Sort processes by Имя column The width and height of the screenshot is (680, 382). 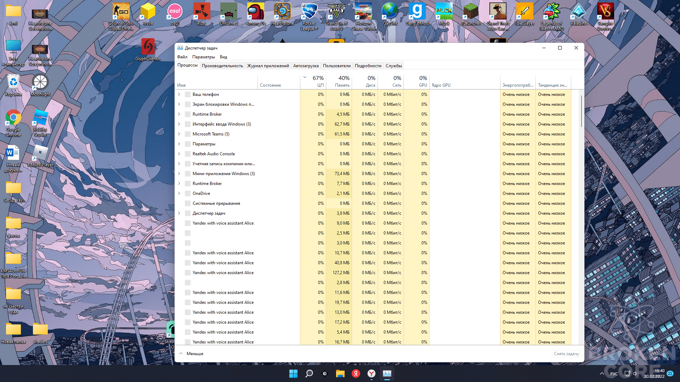[216, 82]
